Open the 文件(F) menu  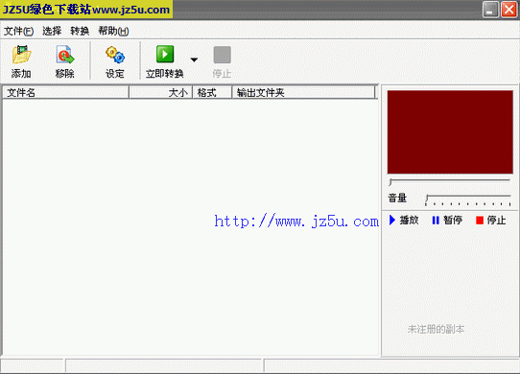pos(18,31)
